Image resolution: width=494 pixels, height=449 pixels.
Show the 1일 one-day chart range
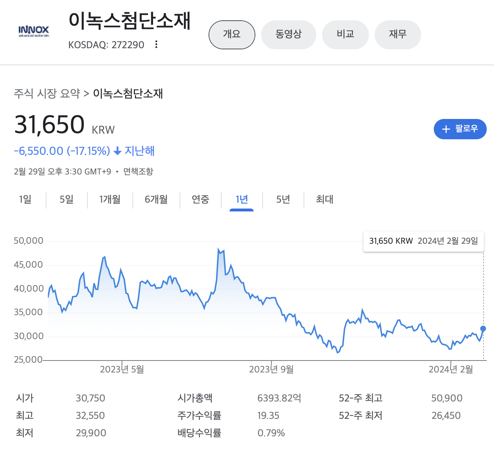[x=25, y=199]
